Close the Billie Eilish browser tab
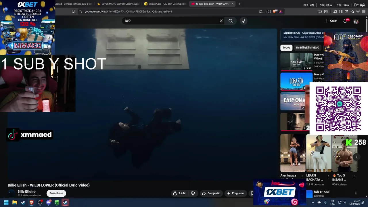368x207 pixels. 232,4
